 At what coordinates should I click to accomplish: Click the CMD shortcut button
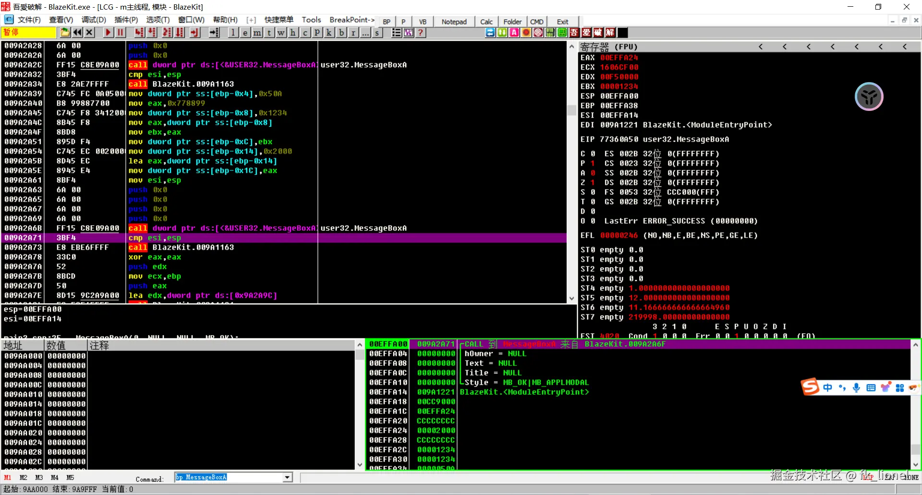pos(536,22)
